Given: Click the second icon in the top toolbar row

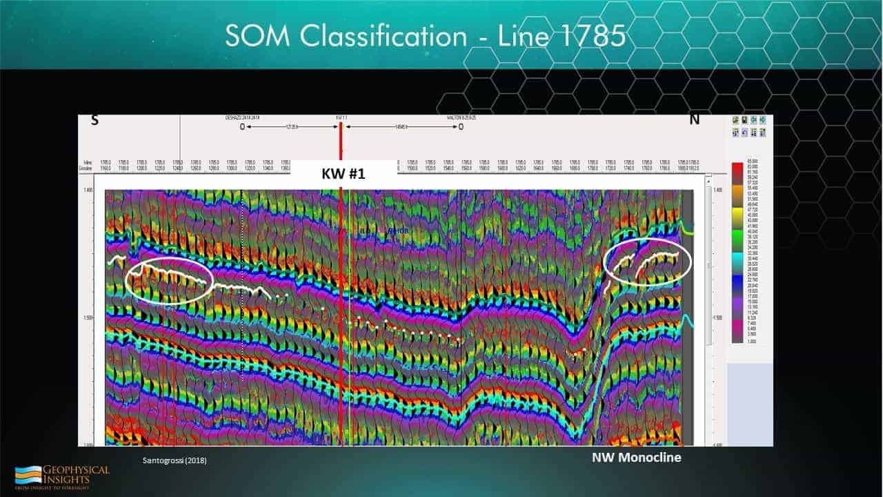Looking at the screenshot, I should coord(745,120).
